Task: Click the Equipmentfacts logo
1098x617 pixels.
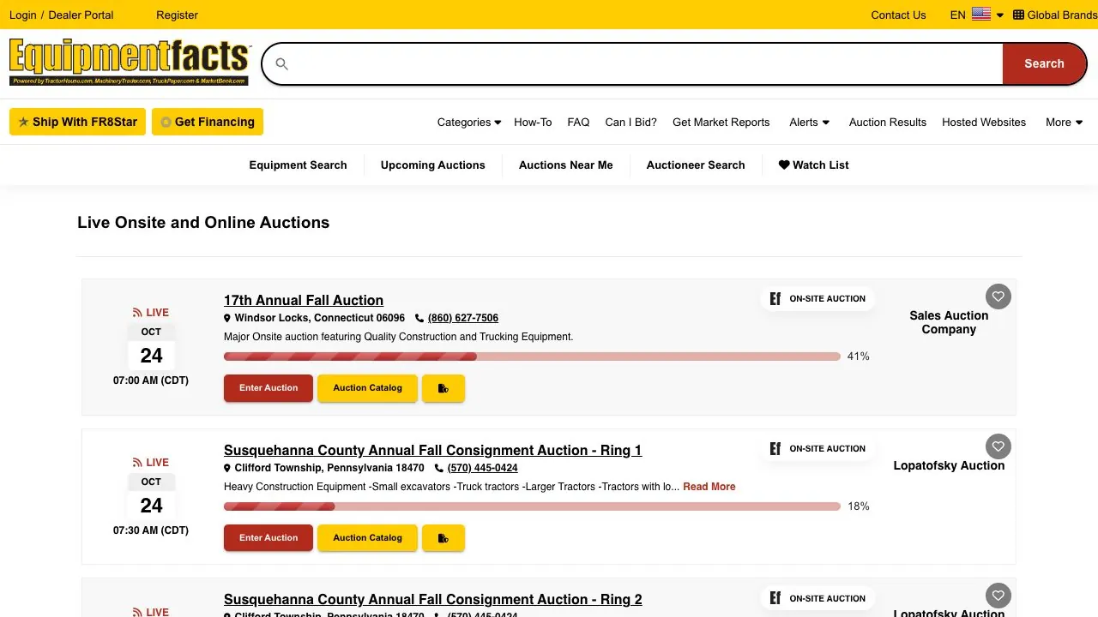Action: 130,62
